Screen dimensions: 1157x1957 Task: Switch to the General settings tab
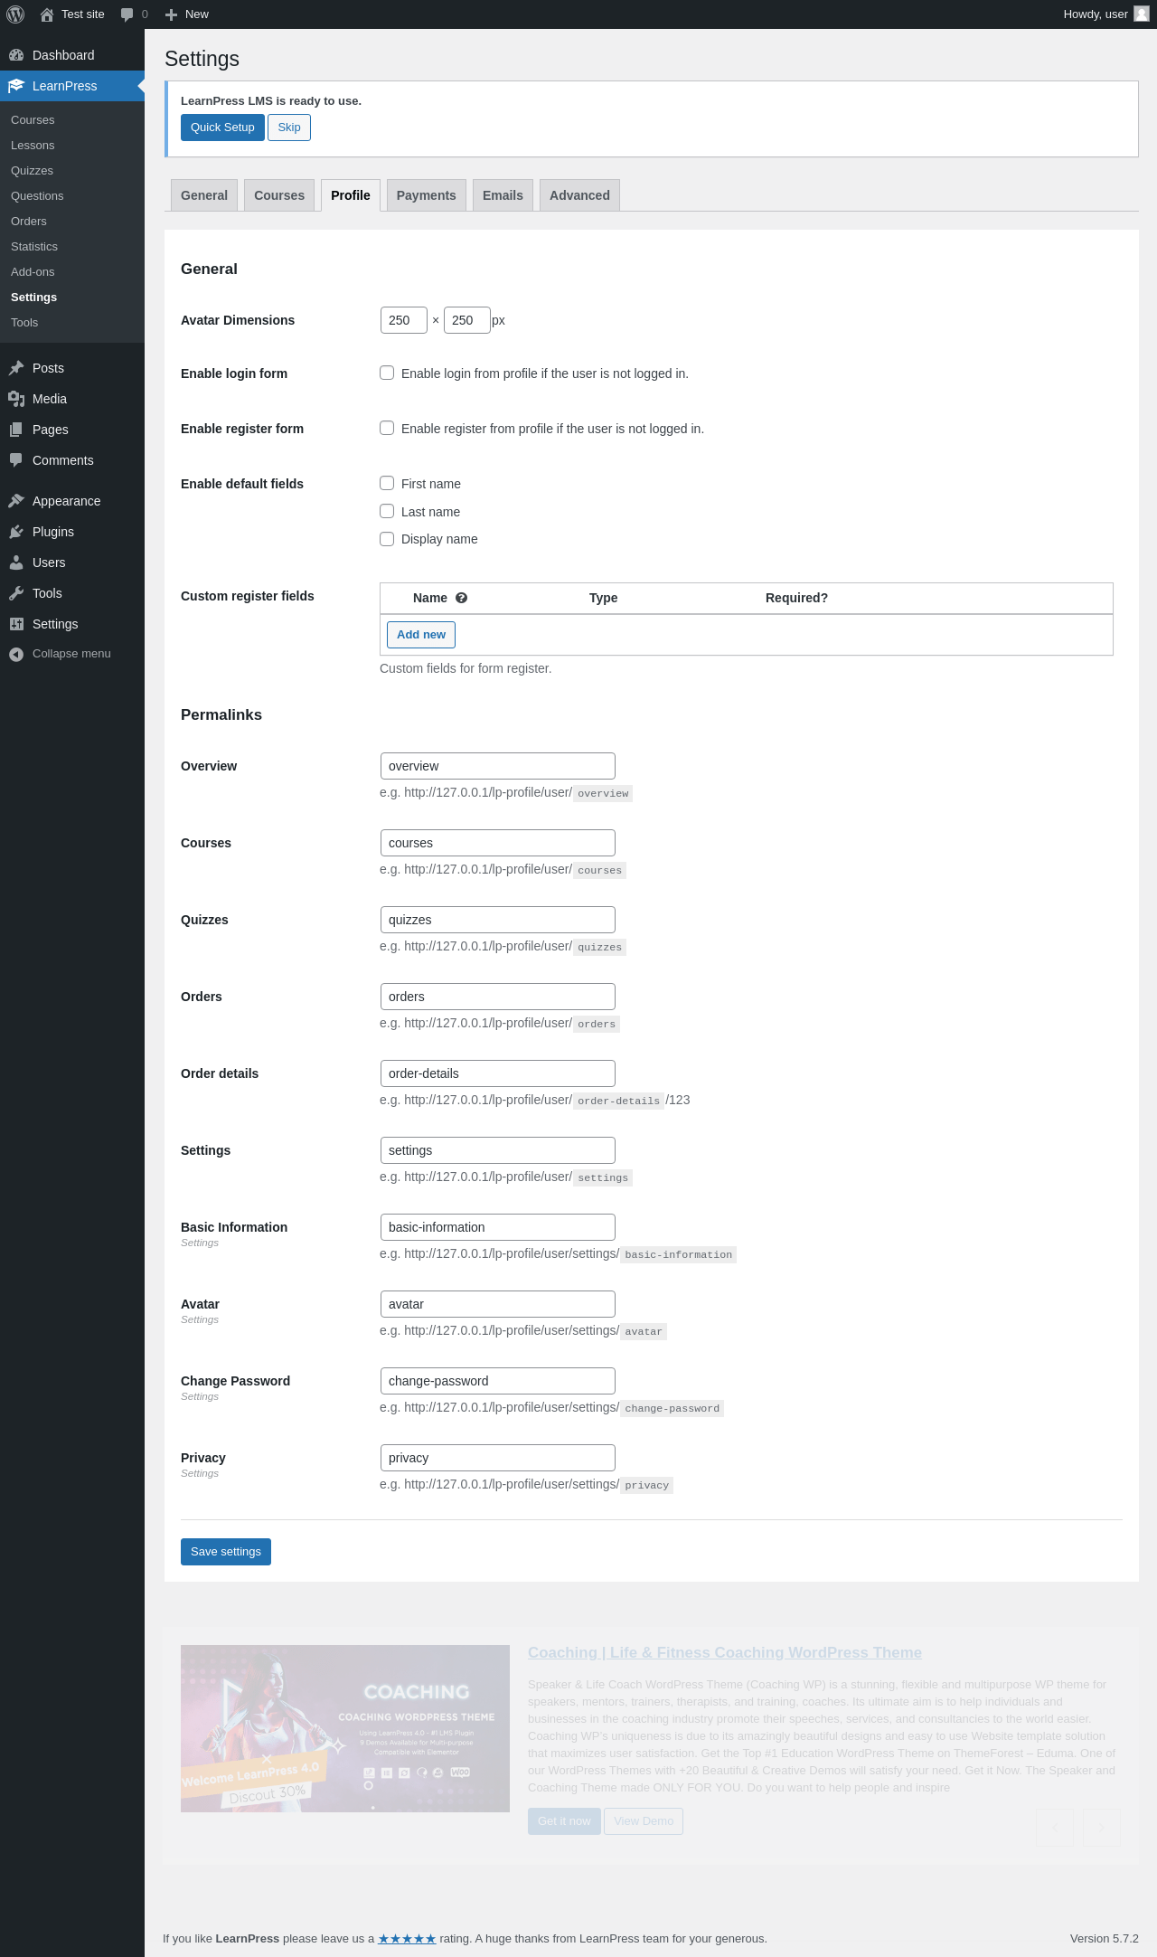click(204, 195)
